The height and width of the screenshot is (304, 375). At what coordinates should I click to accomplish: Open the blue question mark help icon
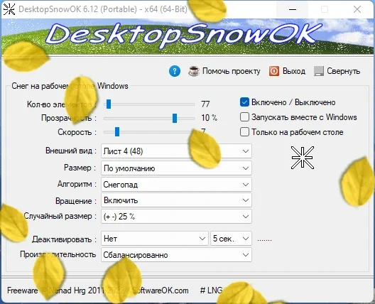click(175, 71)
